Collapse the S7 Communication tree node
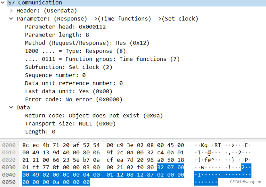This screenshot has height=187, width=266. (x=3, y=3)
